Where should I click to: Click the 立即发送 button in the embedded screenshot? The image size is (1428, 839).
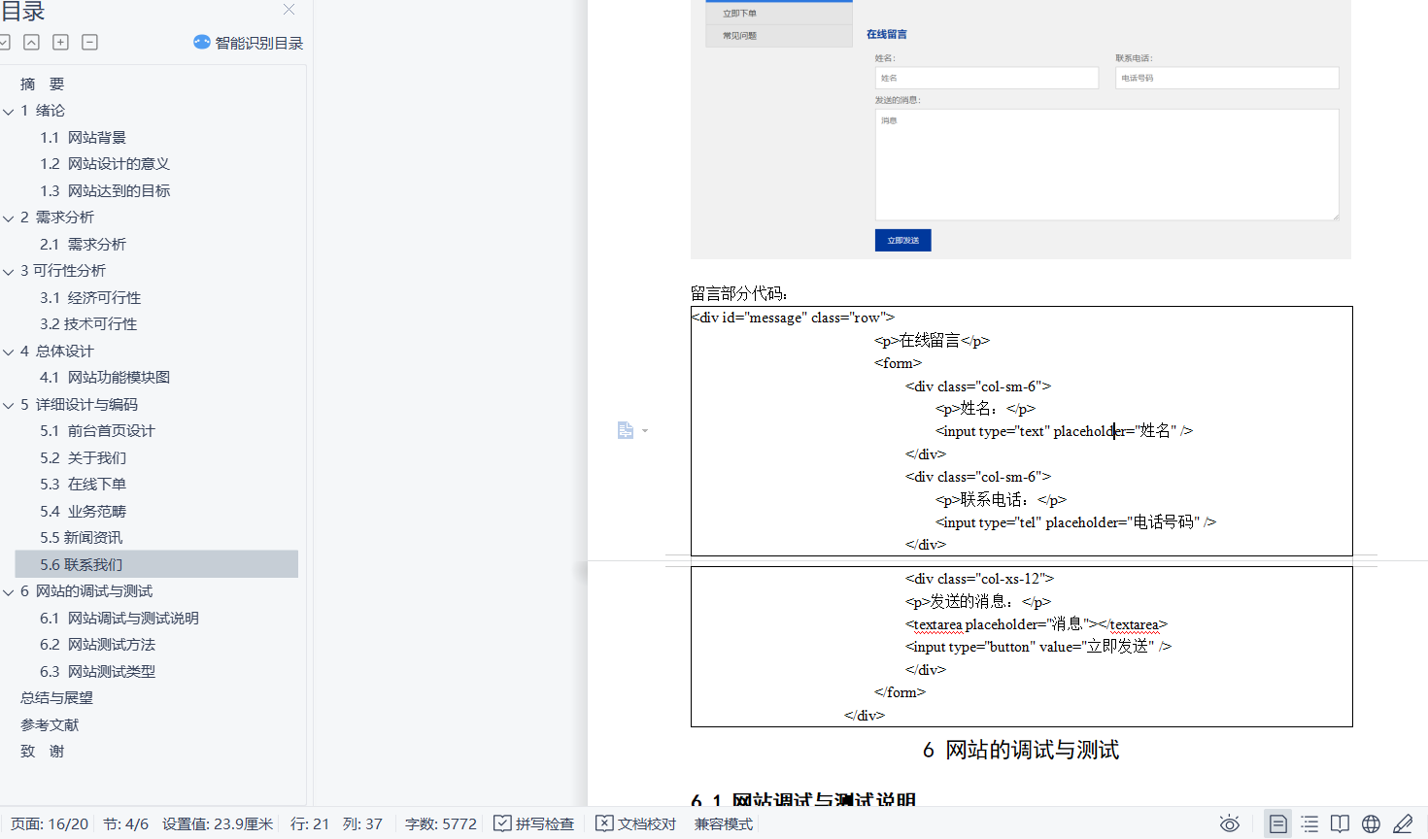(902, 240)
